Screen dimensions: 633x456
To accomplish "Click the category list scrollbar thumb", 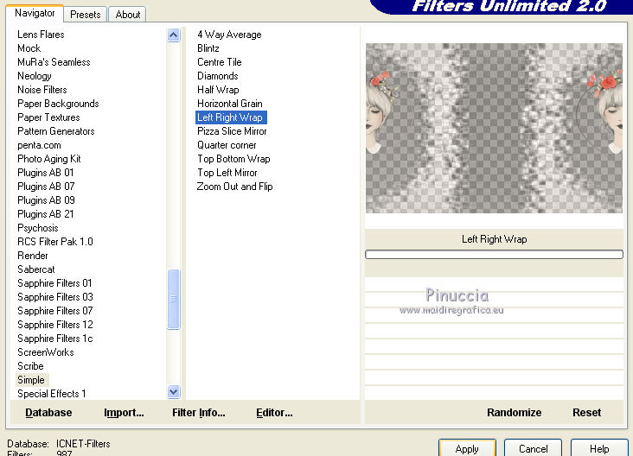I will pyautogui.click(x=174, y=299).
